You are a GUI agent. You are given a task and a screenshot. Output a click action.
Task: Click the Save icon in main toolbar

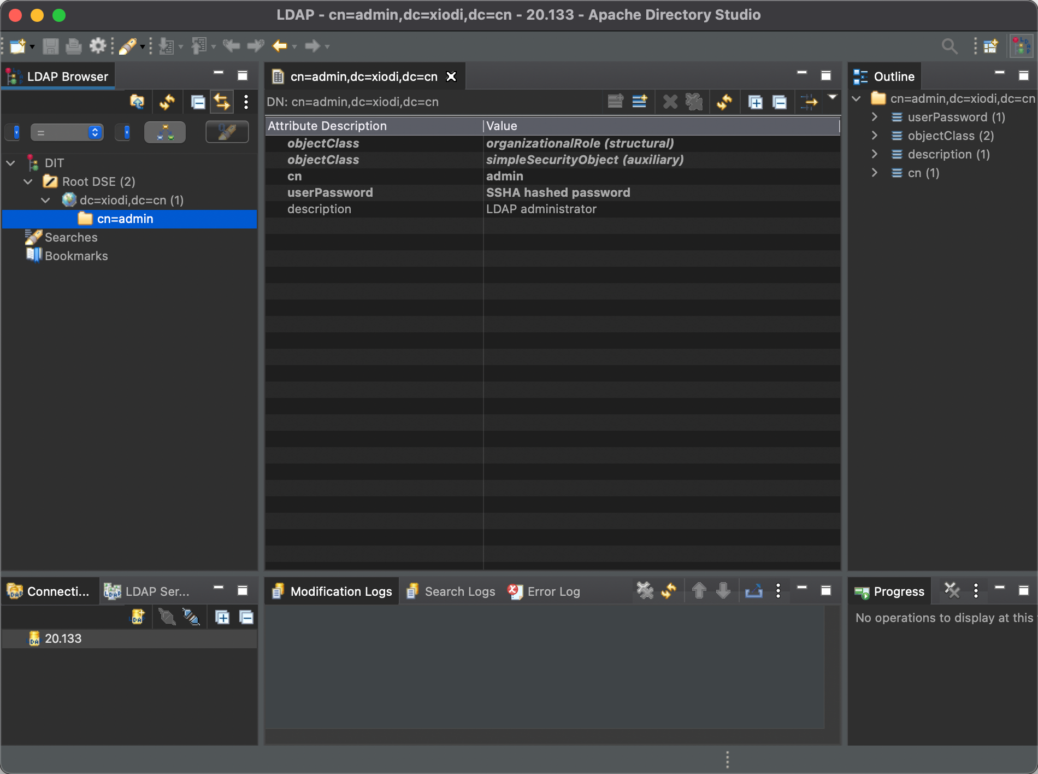click(x=50, y=46)
